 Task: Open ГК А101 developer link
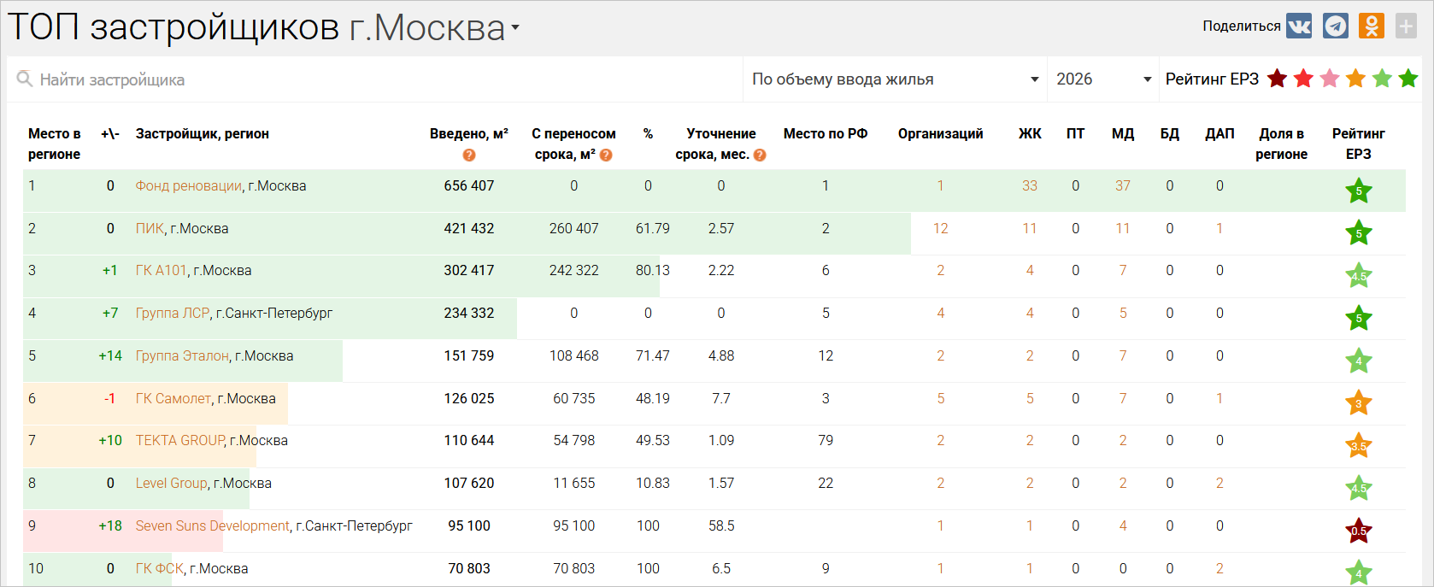[x=161, y=270]
